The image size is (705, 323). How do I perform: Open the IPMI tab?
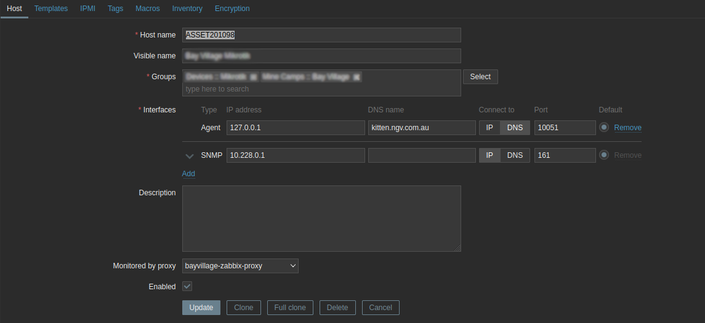pos(87,9)
